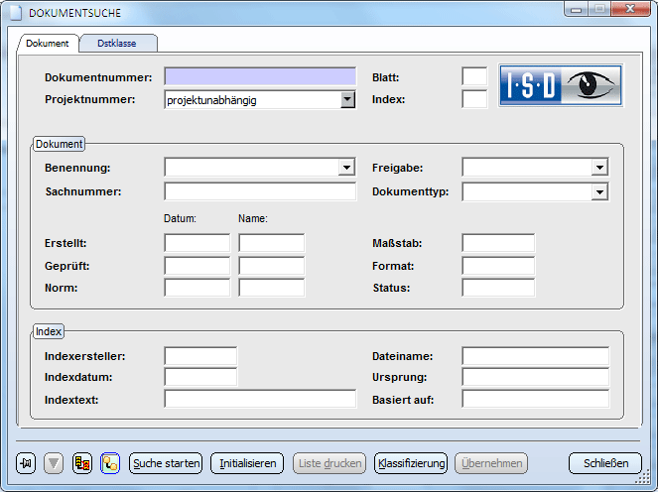
Task: Click the Basiert auf input field
Action: click(x=536, y=399)
